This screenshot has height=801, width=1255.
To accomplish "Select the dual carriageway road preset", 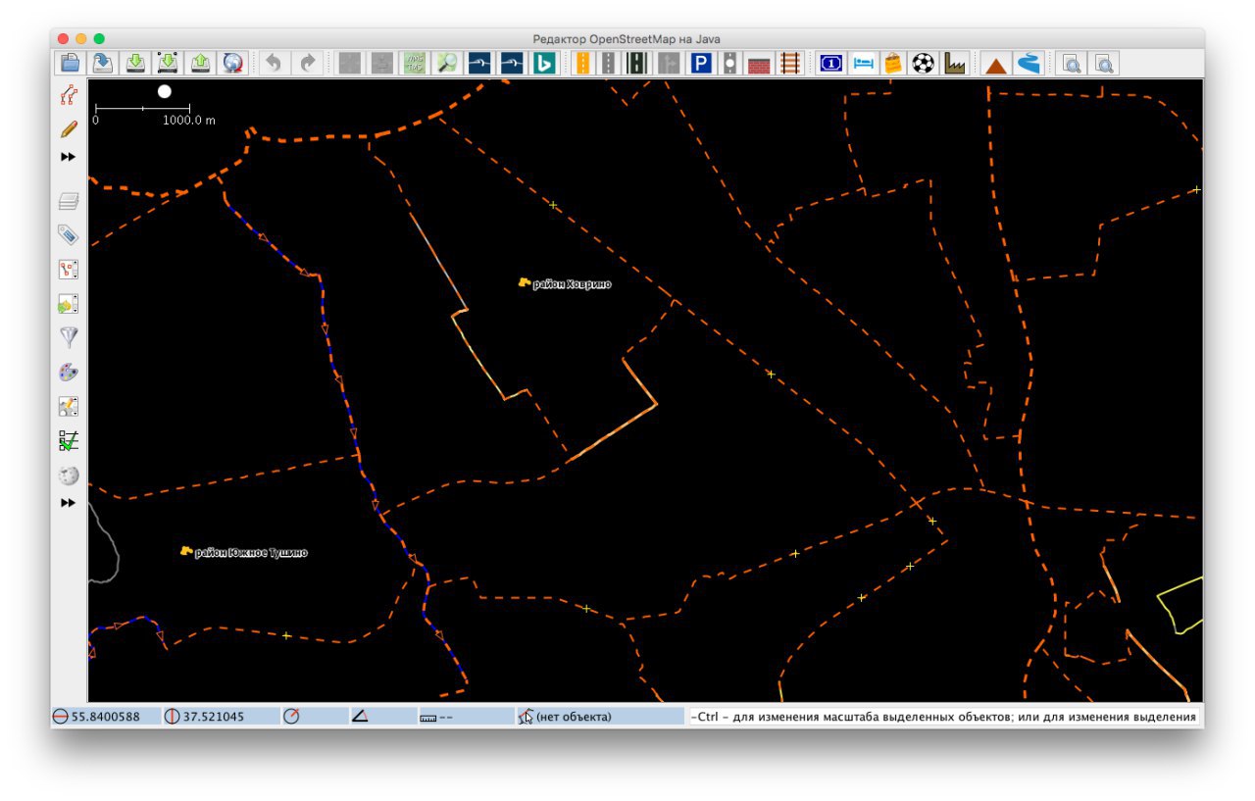I will coord(637,64).
